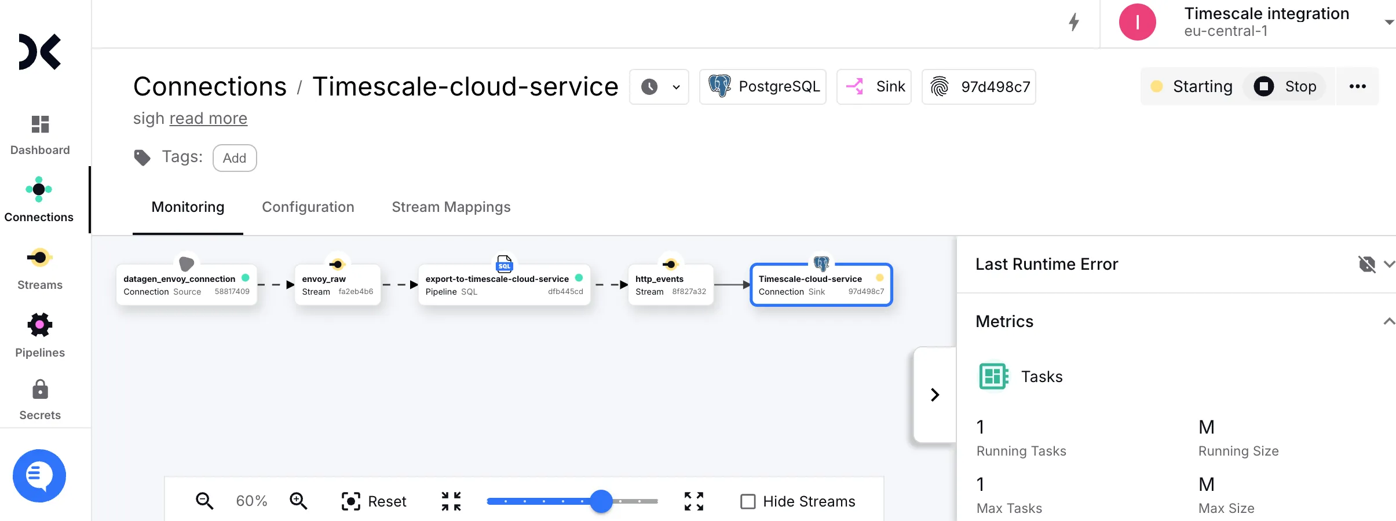Click the collapse-to-fit arrows icon
Image resolution: width=1396 pixels, height=521 pixels.
[x=451, y=501]
